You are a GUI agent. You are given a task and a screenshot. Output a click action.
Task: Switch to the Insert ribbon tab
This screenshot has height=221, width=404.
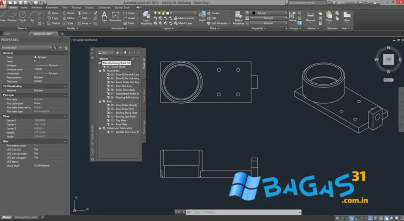(x=24, y=7)
